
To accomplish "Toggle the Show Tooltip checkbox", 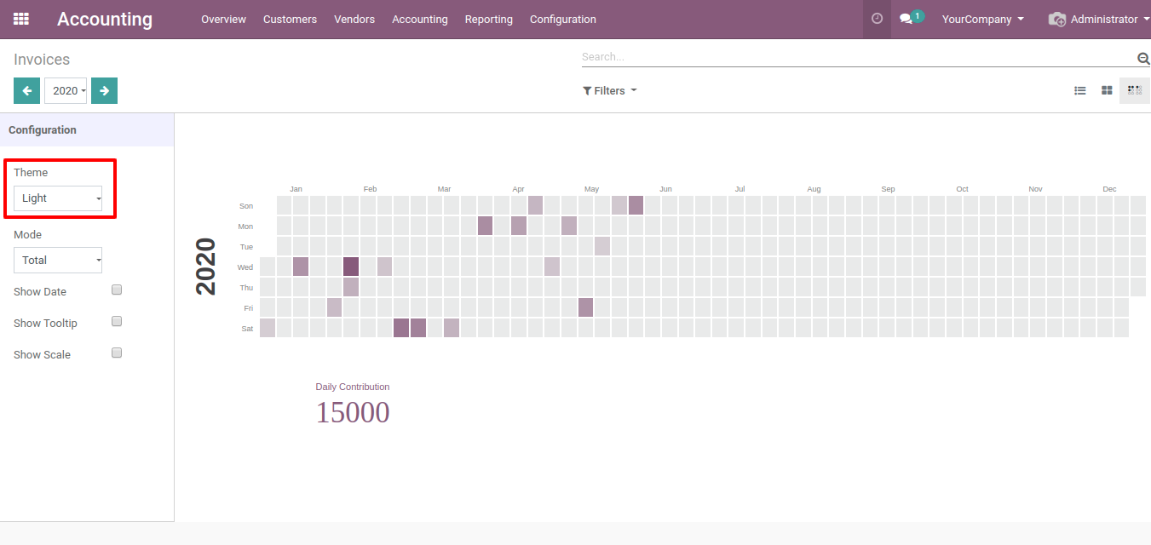I will pyautogui.click(x=117, y=321).
